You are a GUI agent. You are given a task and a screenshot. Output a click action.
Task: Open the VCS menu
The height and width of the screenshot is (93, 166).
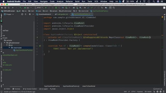tap(96, 2)
